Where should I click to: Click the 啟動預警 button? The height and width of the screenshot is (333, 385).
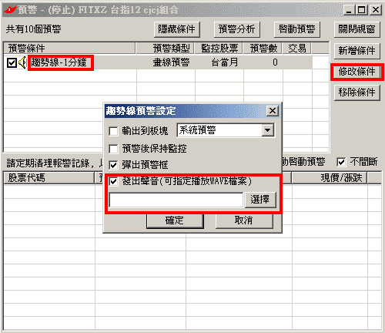click(x=297, y=29)
